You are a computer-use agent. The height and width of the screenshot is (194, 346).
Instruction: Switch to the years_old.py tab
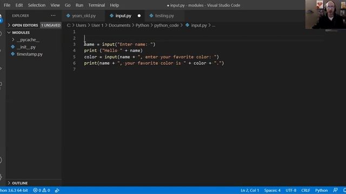pyautogui.click(x=84, y=16)
